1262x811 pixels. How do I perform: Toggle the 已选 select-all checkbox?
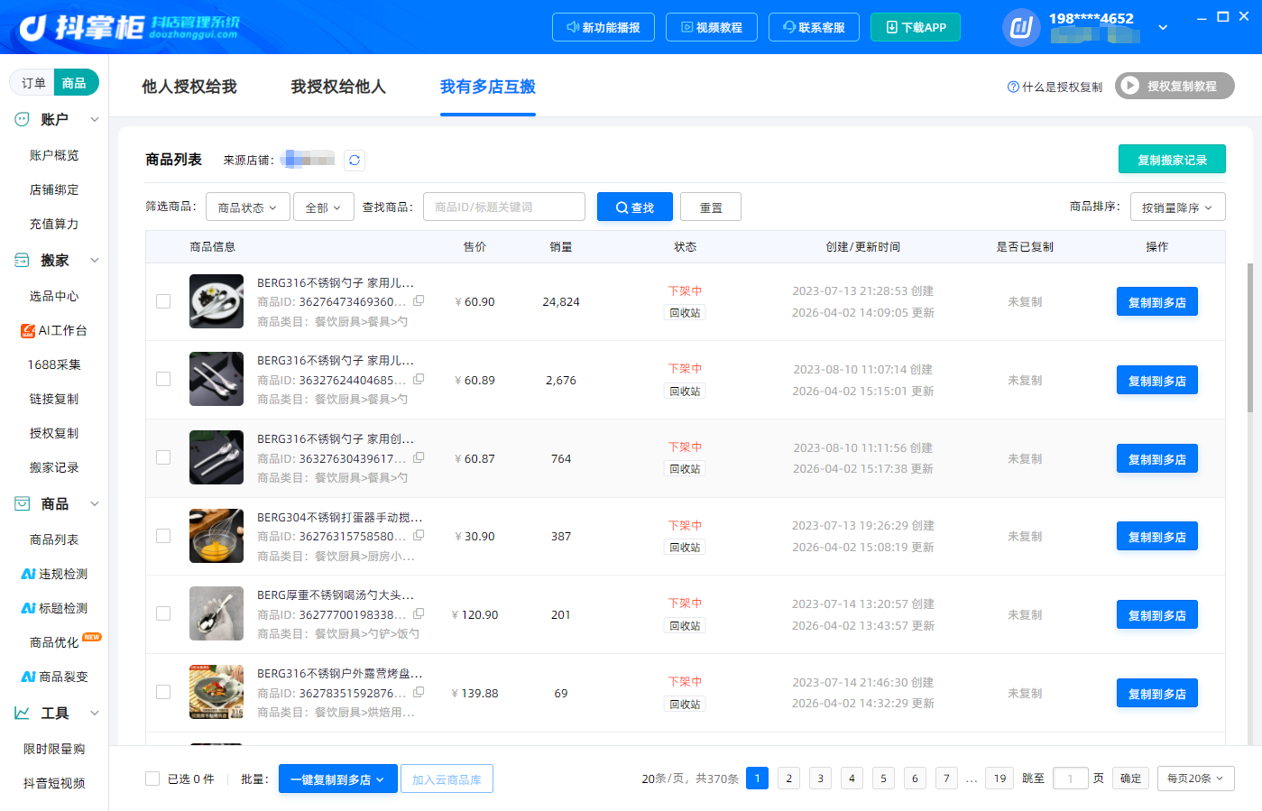coord(152,779)
